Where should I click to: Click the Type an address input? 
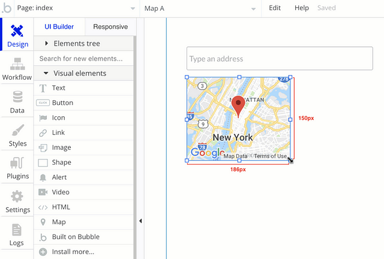point(280,59)
